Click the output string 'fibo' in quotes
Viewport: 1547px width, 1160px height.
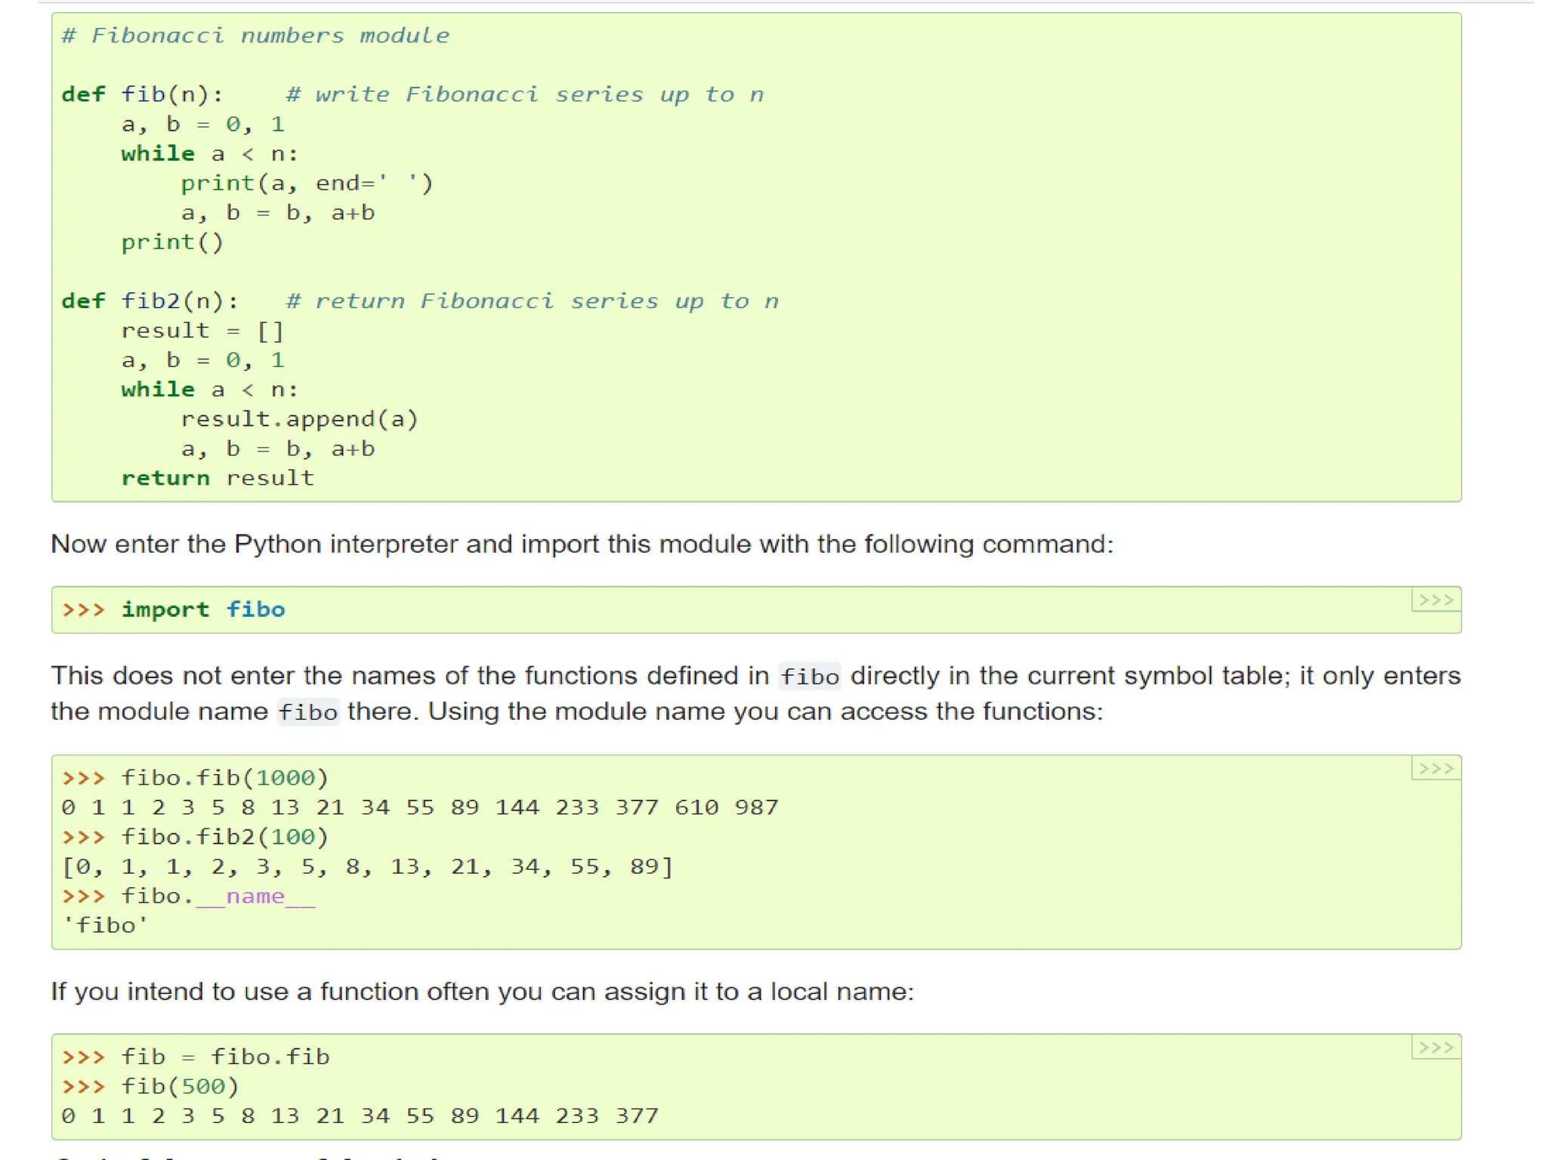tap(105, 926)
